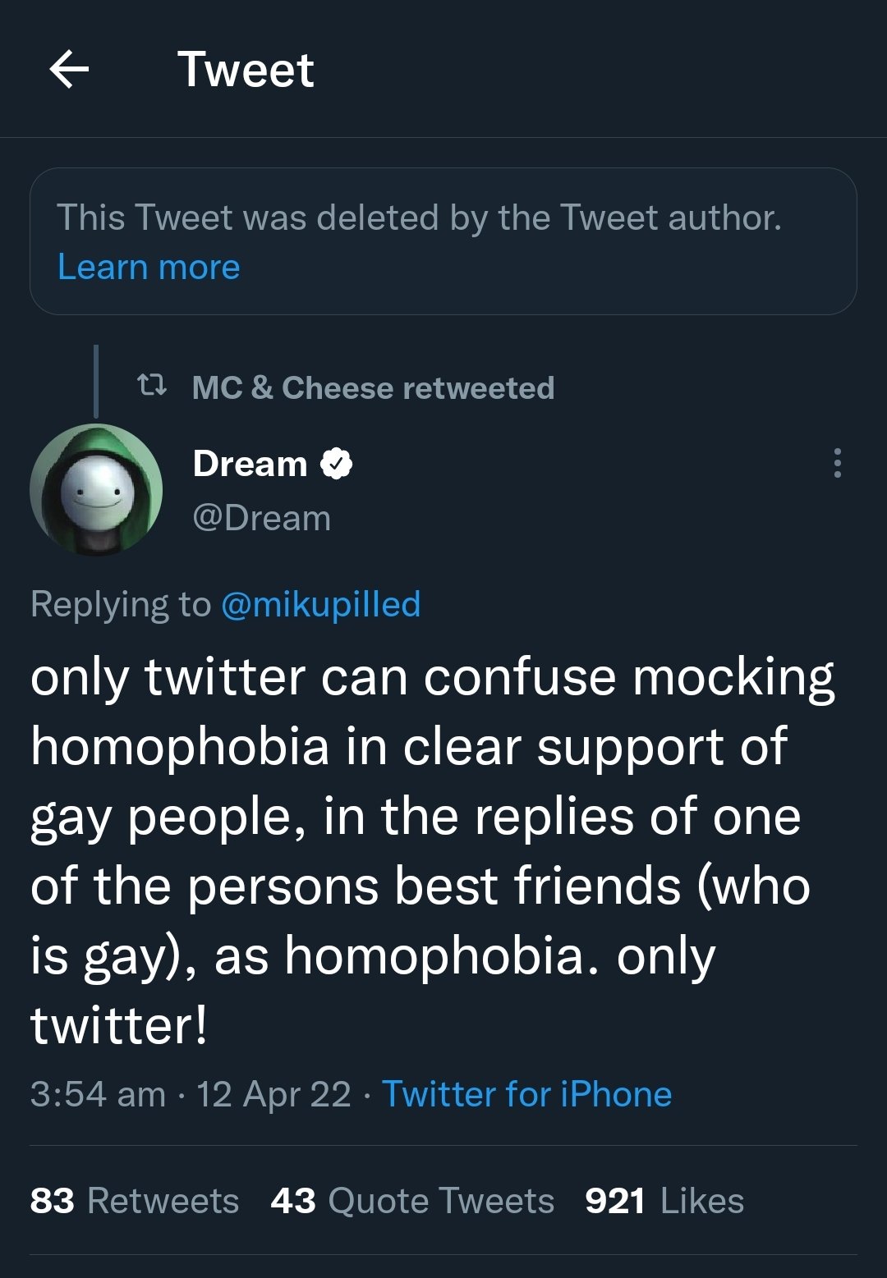This screenshot has height=1278, width=887.
Task: Open the @mikupilled profile link
Action: (x=320, y=604)
